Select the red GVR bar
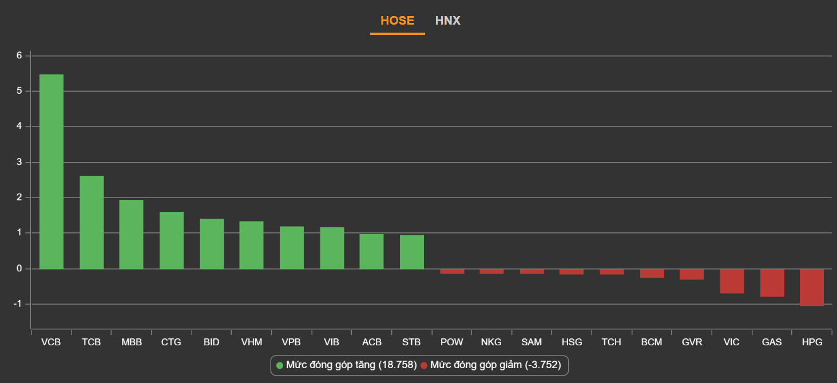The width and height of the screenshot is (837, 383). (x=692, y=274)
